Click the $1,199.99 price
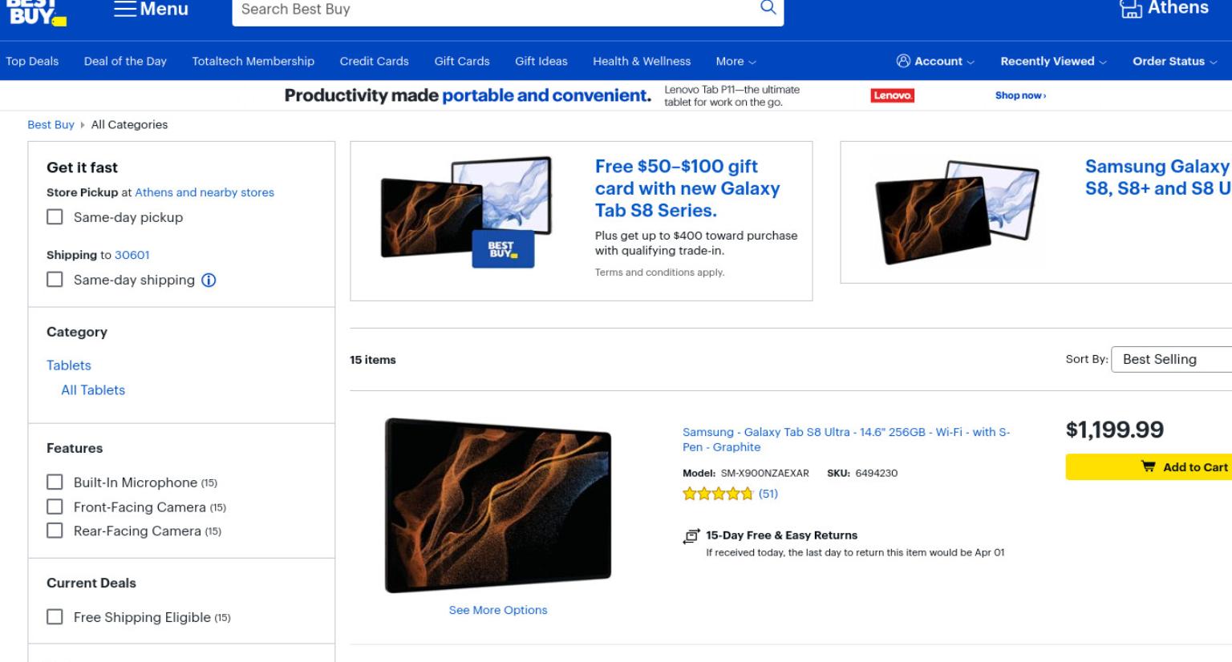 [x=1115, y=430]
